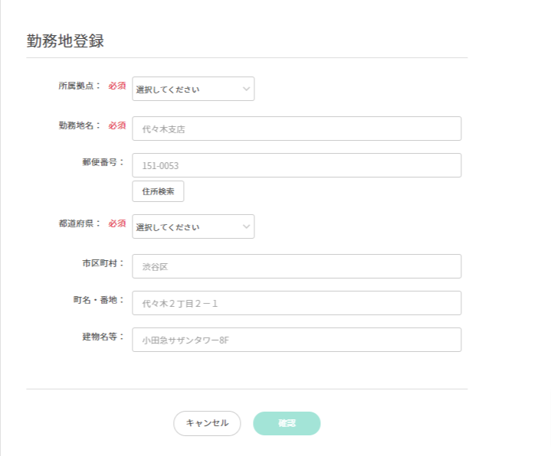Focus the 勤務地名 text field
Image resolution: width=551 pixels, height=456 pixels.
[297, 129]
